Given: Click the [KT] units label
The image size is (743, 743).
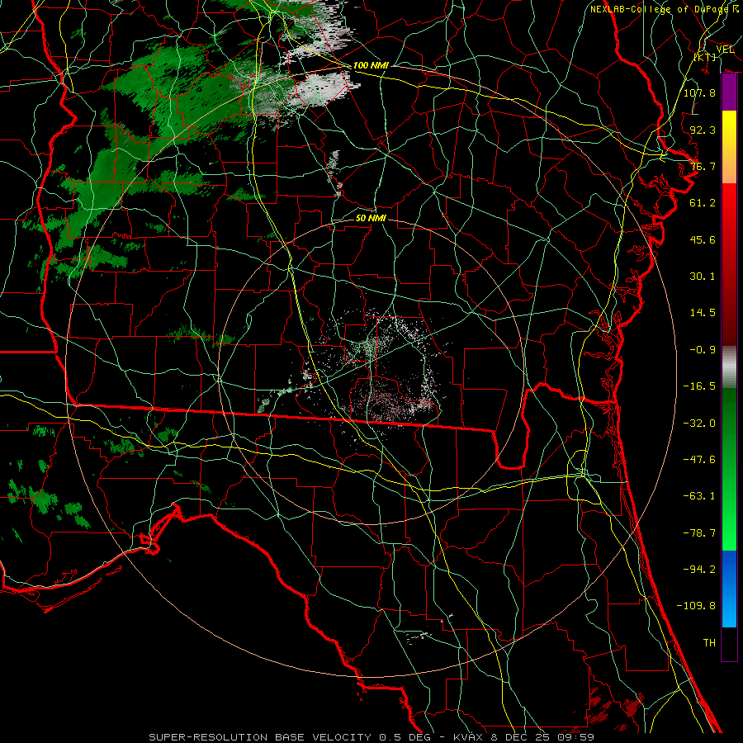Looking at the screenshot, I should point(705,58).
